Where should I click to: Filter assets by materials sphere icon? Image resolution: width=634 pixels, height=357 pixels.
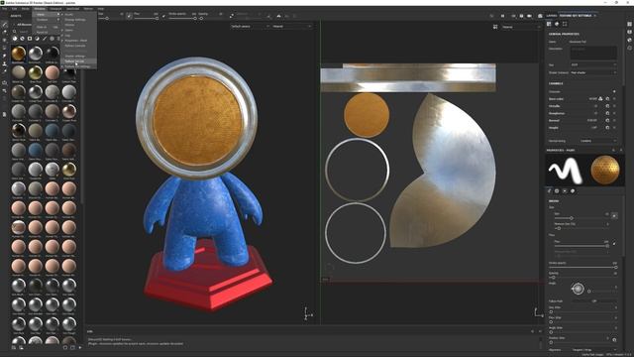tap(15, 39)
